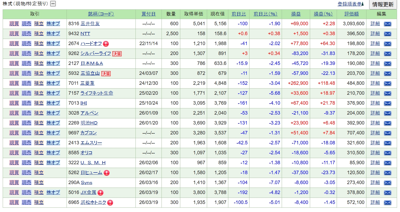Sort by 銘柄(コード) column header
The height and width of the screenshot is (212, 400).
[101, 14]
